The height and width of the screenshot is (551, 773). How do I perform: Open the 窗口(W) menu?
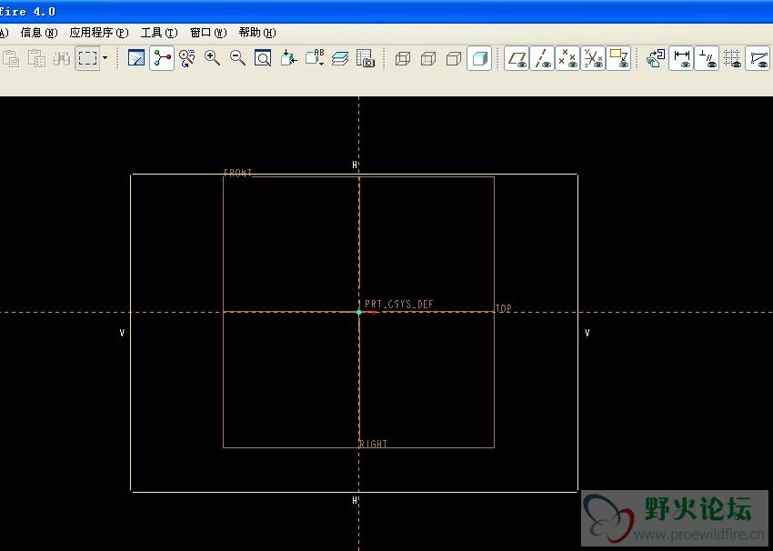click(207, 33)
